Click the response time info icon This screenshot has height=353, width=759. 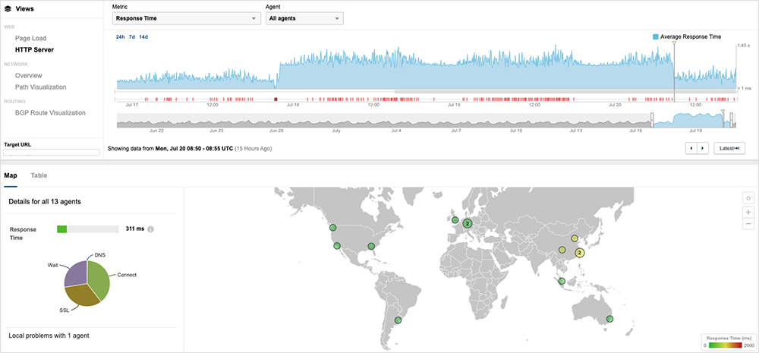click(x=152, y=229)
